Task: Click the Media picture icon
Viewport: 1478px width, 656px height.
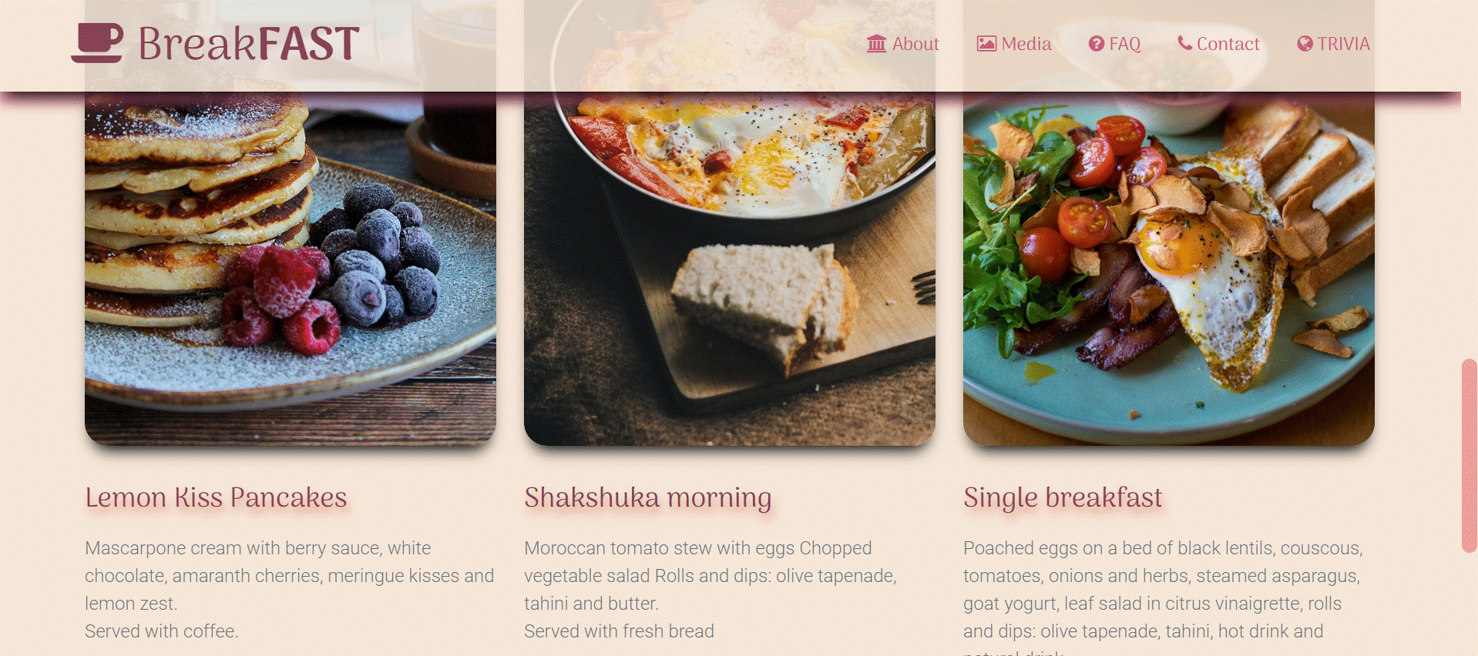Action: click(986, 44)
